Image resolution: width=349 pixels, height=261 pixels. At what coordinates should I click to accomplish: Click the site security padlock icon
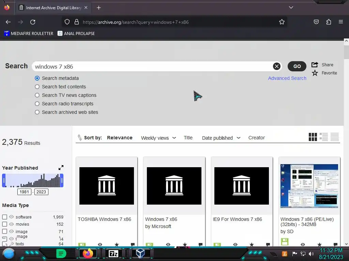point(77,22)
